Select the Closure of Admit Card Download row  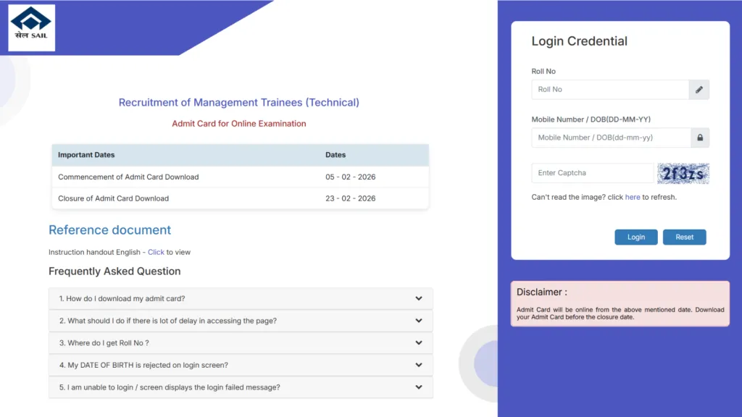pyautogui.click(x=239, y=198)
